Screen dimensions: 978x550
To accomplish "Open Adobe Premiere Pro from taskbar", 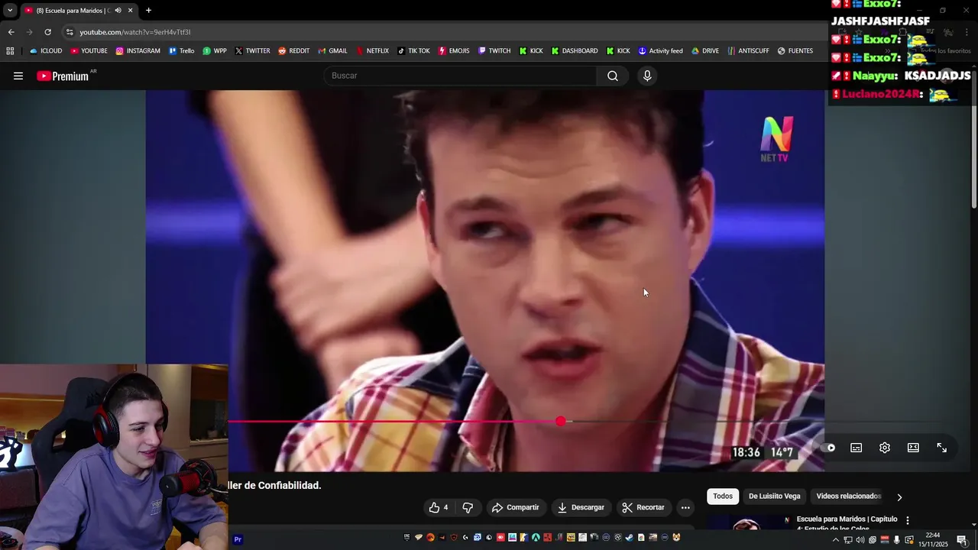I will (238, 539).
